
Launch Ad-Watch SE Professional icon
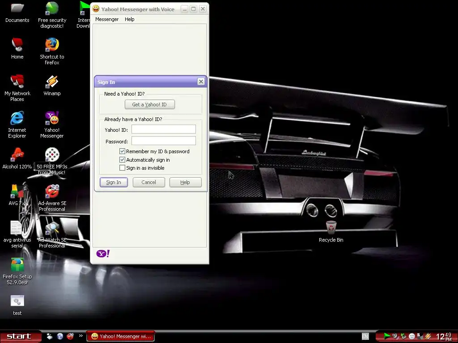pyautogui.click(x=52, y=234)
